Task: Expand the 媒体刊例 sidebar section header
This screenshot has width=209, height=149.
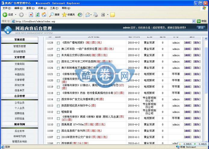Action: point(20,124)
